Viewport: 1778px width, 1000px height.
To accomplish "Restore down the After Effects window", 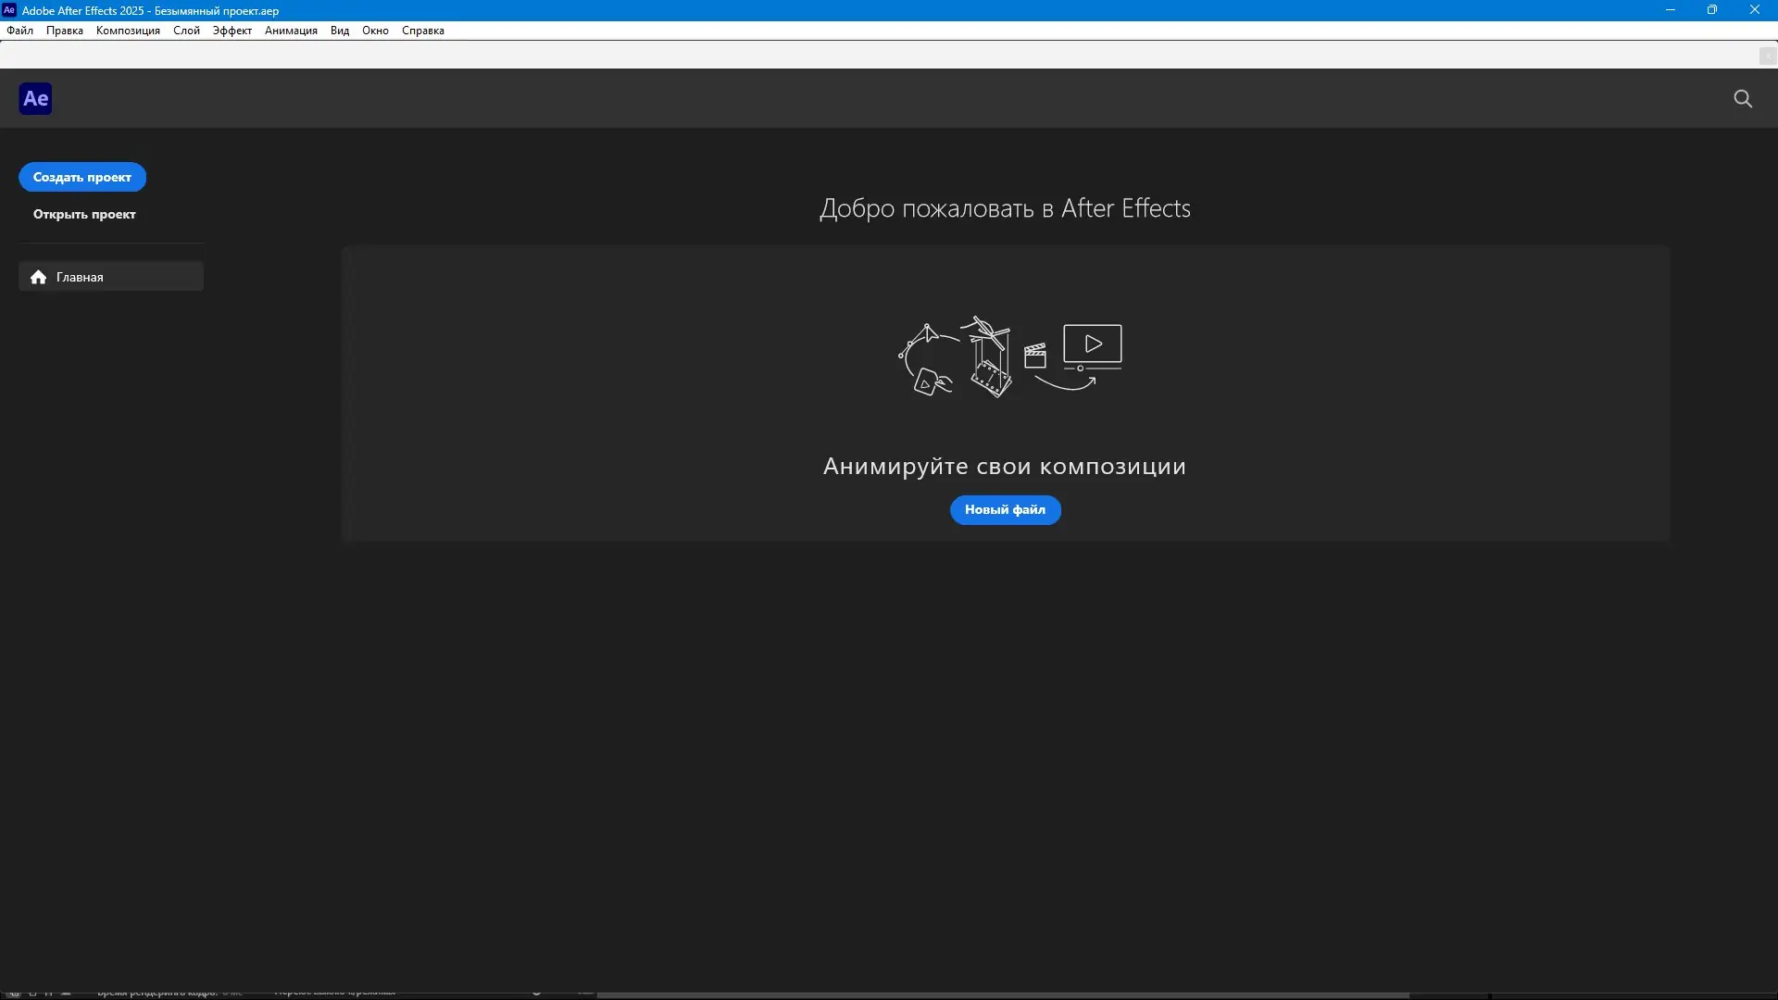I will [1712, 10].
